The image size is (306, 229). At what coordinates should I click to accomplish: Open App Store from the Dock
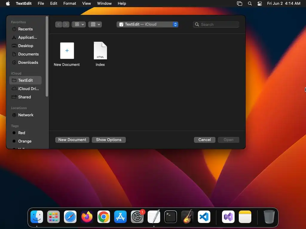(x=120, y=217)
